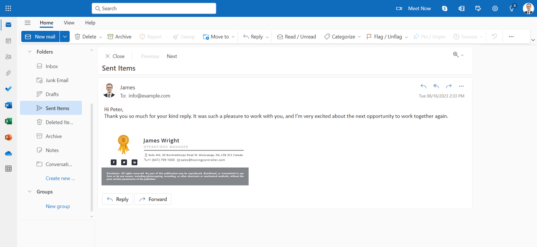Switch to the View tab
537x247 pixels.
point(69,23)
